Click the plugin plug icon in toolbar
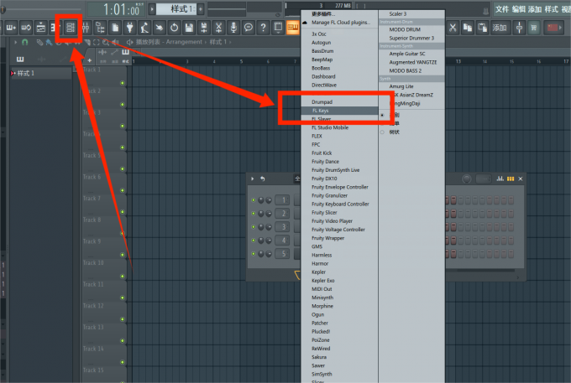571x383 pixels. (129, 28)
